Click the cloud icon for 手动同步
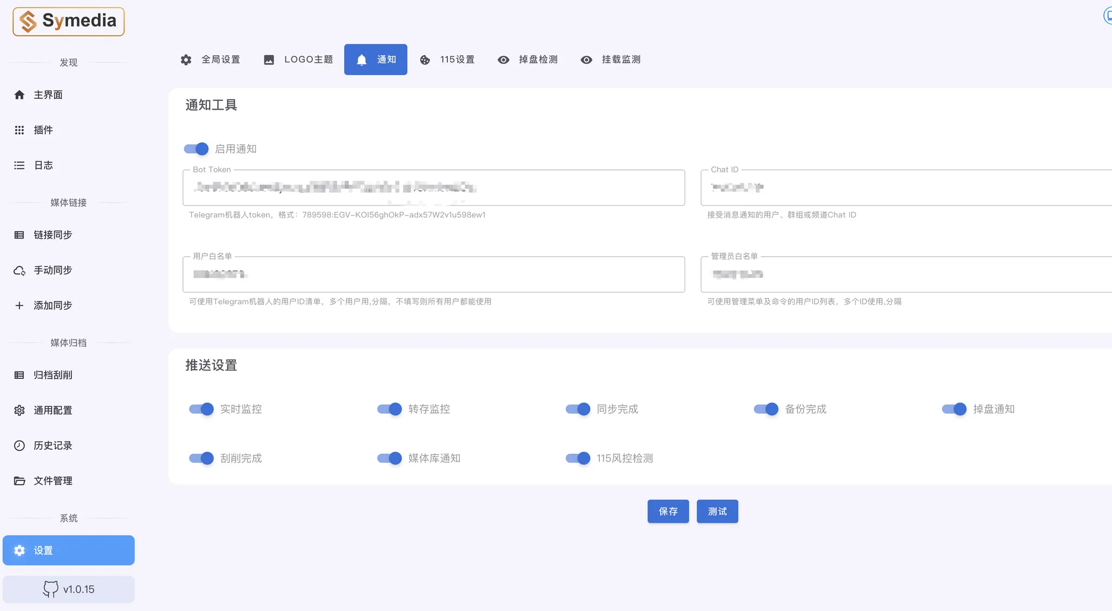1112x611 pixels. click(x=20, y=270)
